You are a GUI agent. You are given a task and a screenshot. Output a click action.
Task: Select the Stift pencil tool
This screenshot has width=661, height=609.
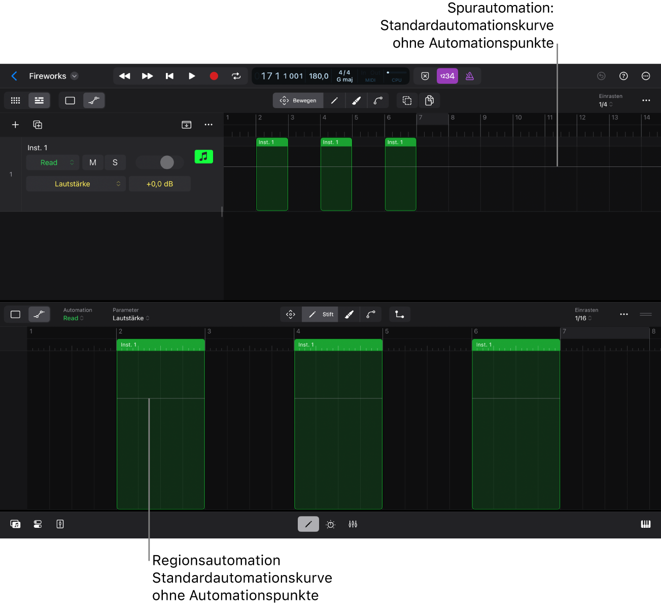[320, 315]
